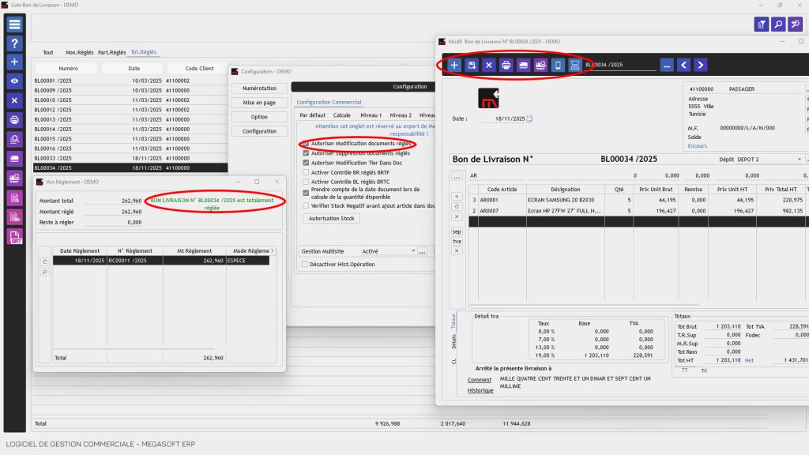This screenshot has width=809, height=455.
Task: Click the save icon in delivery note toolbar
Action: [472, 65]
